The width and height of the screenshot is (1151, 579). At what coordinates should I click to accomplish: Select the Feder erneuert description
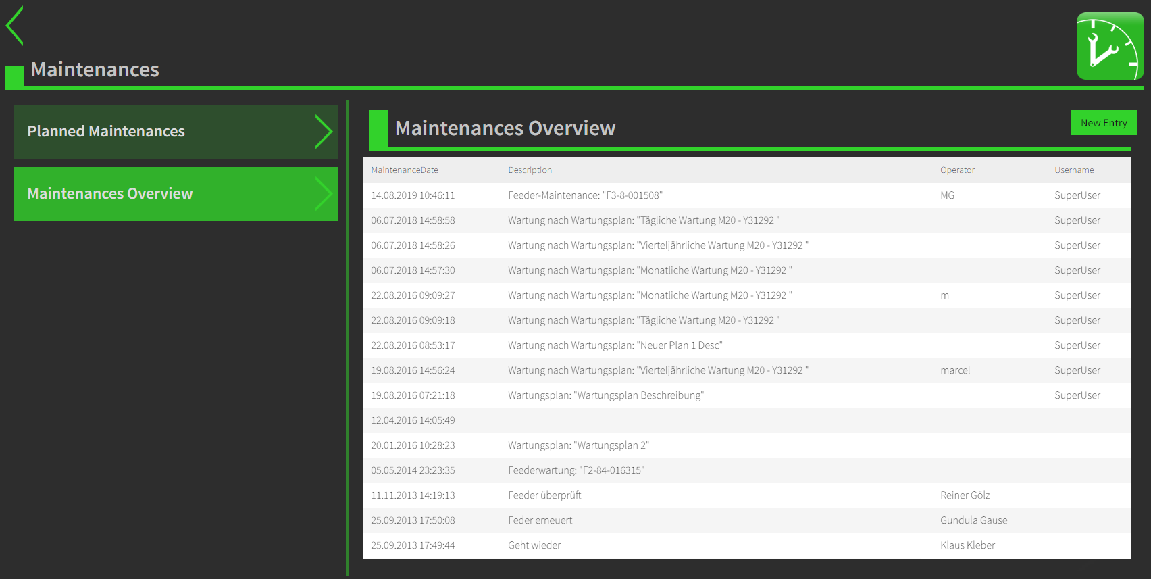pos(540,520)
